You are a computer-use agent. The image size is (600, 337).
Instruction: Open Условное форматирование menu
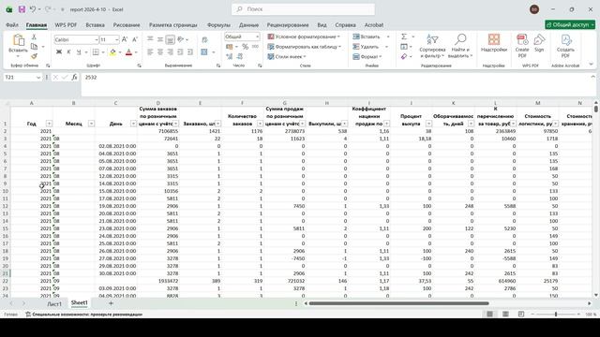[304, 37]
